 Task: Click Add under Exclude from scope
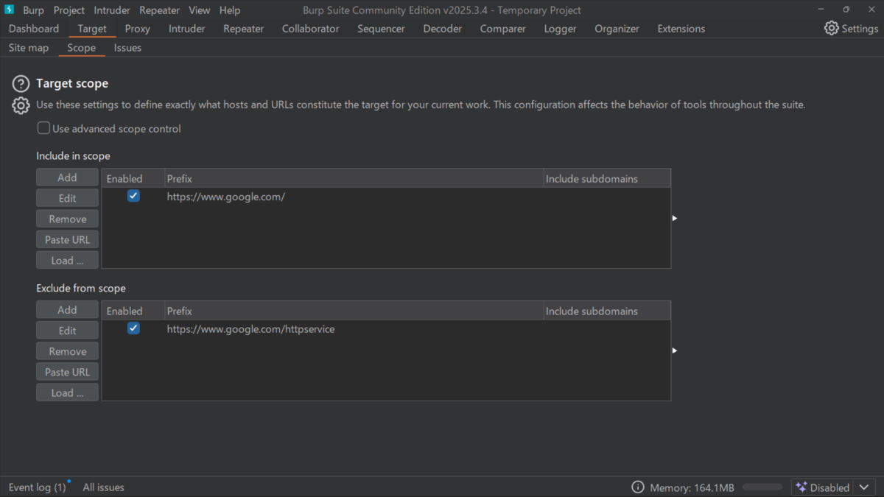[x=67, y=310]
